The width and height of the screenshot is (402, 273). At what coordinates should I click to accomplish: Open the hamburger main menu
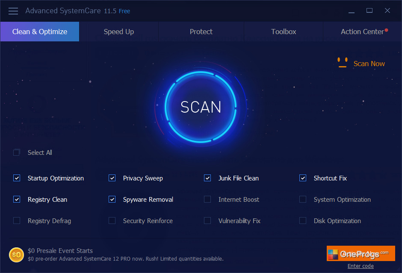(13, 11)
